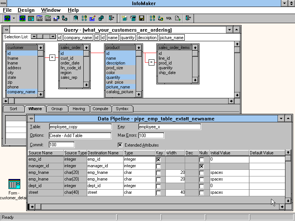Click the Table field containing employee_copy

80,127
